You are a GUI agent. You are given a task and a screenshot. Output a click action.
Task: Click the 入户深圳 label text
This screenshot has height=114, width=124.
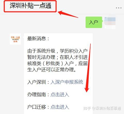[37, 82]
